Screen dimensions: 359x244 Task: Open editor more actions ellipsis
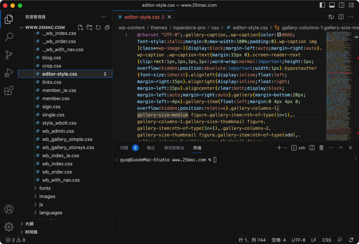click(x=351, y=17)
